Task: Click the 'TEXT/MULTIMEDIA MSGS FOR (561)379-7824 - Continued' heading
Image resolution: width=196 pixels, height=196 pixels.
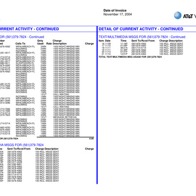Action: tap(142, 37)
